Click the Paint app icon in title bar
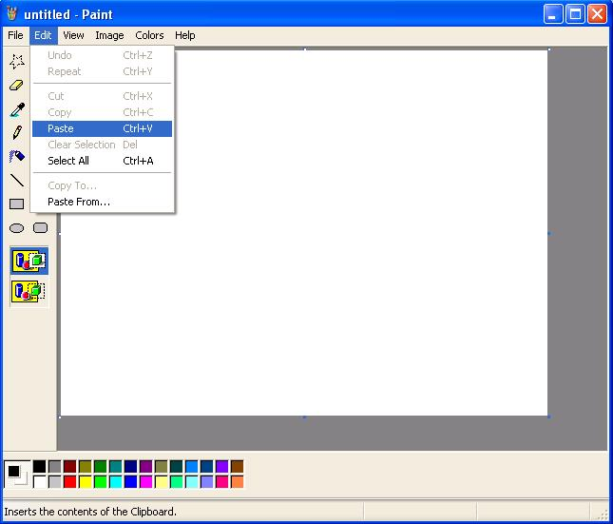Image resolution: width=613 pixels, height=524 pixels. click(12, 14)
